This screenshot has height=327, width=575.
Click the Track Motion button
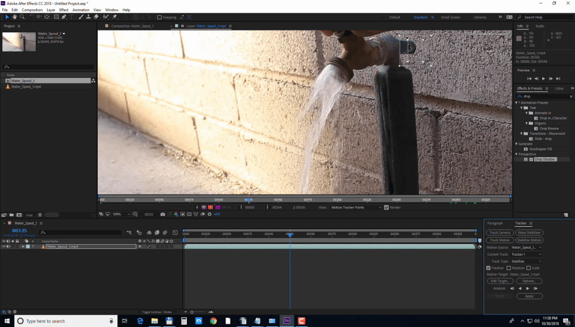click(x=500, y=240)
